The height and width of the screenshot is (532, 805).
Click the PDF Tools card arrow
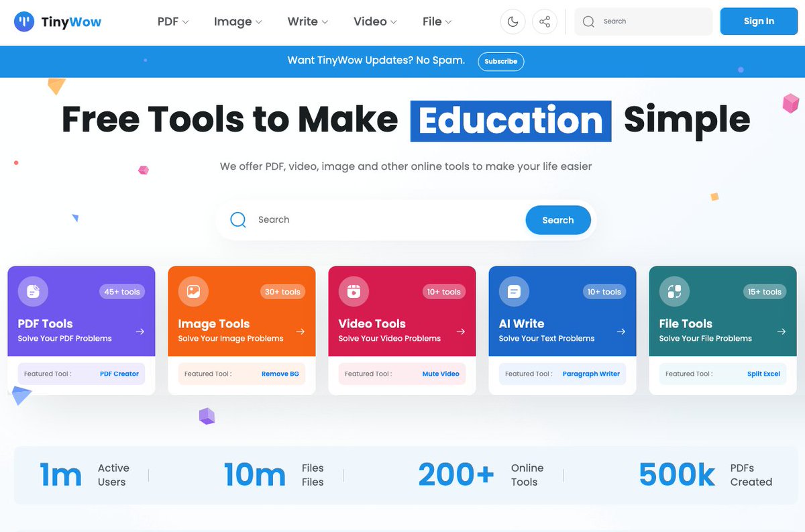pyautogui.click(x=140, y=331)
